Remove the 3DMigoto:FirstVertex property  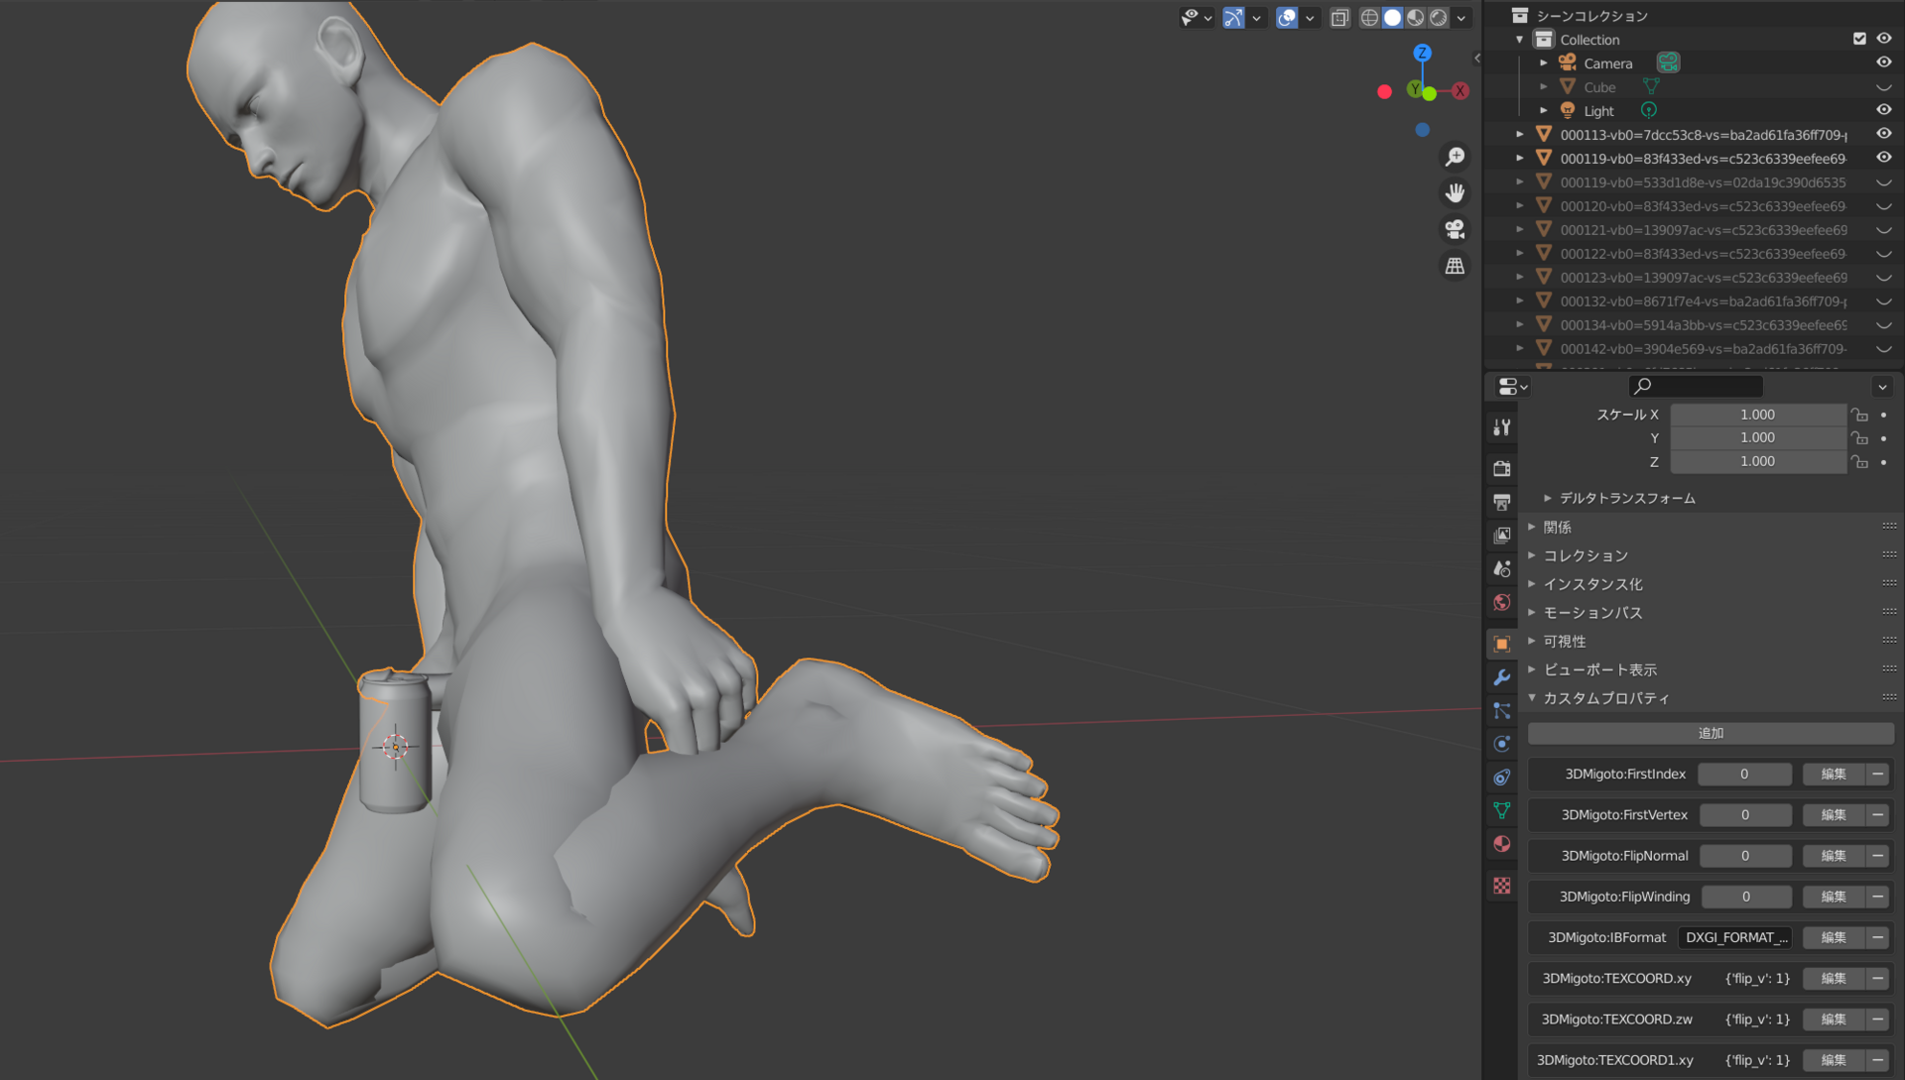tap(1877, 815)
